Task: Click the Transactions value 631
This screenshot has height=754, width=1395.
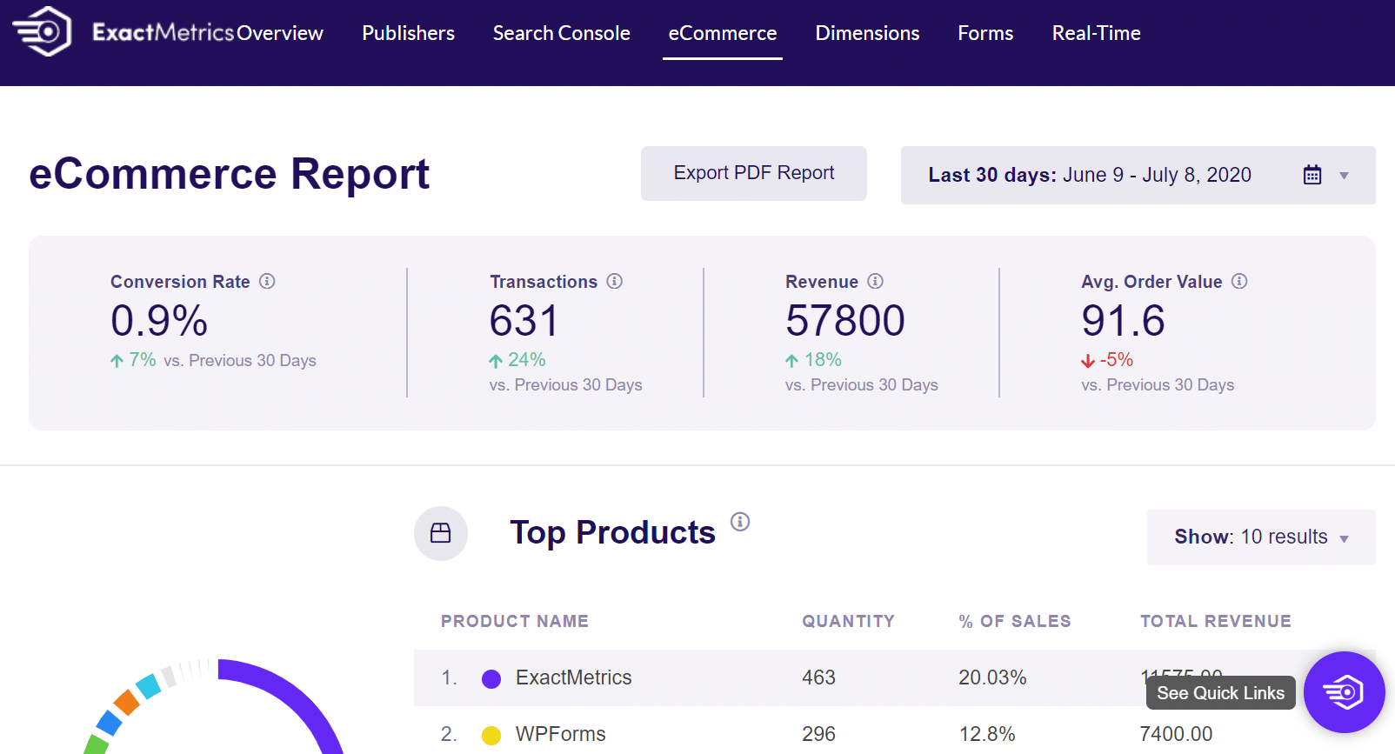Action: tap(524, 321)
